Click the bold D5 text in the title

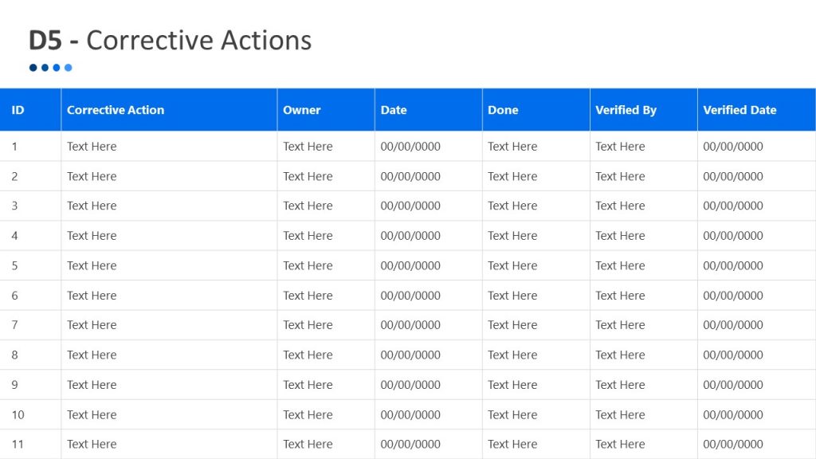coord(46,40)
